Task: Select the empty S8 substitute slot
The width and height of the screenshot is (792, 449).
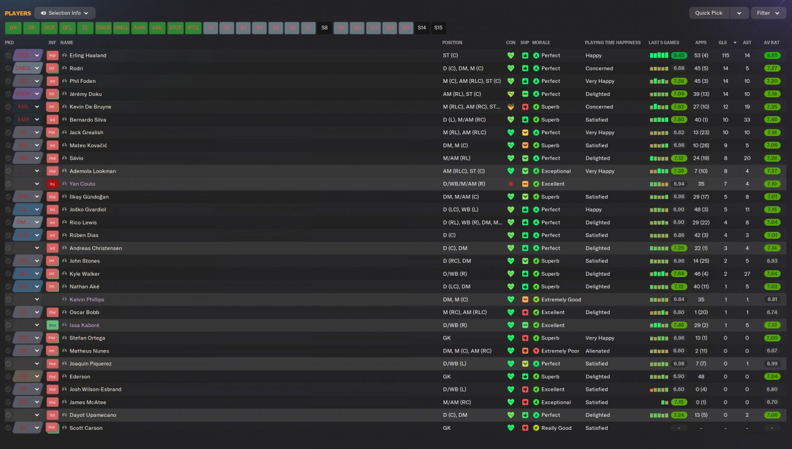Action: click(x=324, y=28)
